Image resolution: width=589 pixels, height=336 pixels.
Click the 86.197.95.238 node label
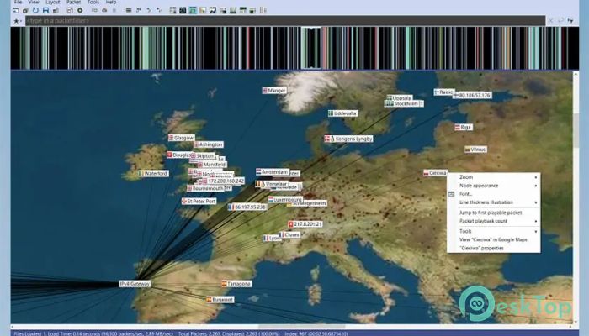coord(247,207)
